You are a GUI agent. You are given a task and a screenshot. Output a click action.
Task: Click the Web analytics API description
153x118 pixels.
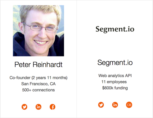click(115, 76)
